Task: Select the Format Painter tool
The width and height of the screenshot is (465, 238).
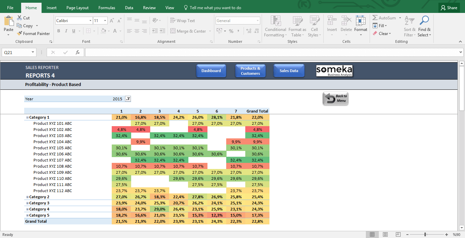Action: point(33,34)
